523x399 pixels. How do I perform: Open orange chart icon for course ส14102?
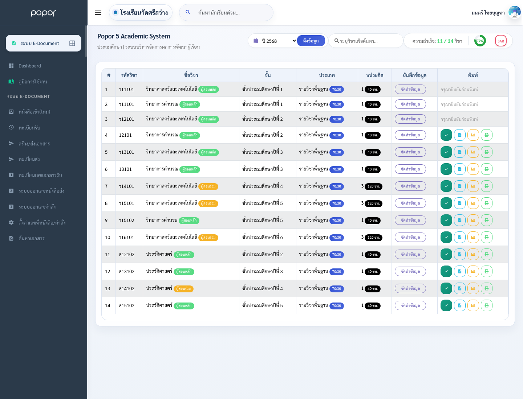[473, 288]
